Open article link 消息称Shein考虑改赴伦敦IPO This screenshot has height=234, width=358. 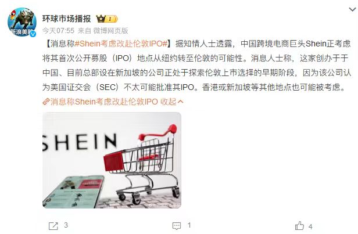point(104,102)
